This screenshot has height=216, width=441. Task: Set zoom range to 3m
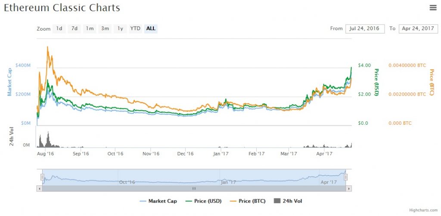click(105, 29)
